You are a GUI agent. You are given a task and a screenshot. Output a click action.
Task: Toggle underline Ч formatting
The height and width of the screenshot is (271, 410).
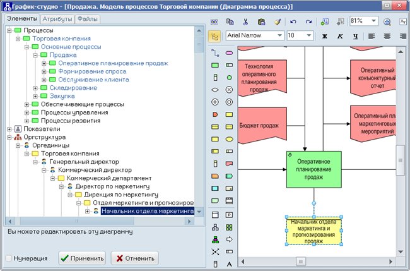(x=355, y=36)
